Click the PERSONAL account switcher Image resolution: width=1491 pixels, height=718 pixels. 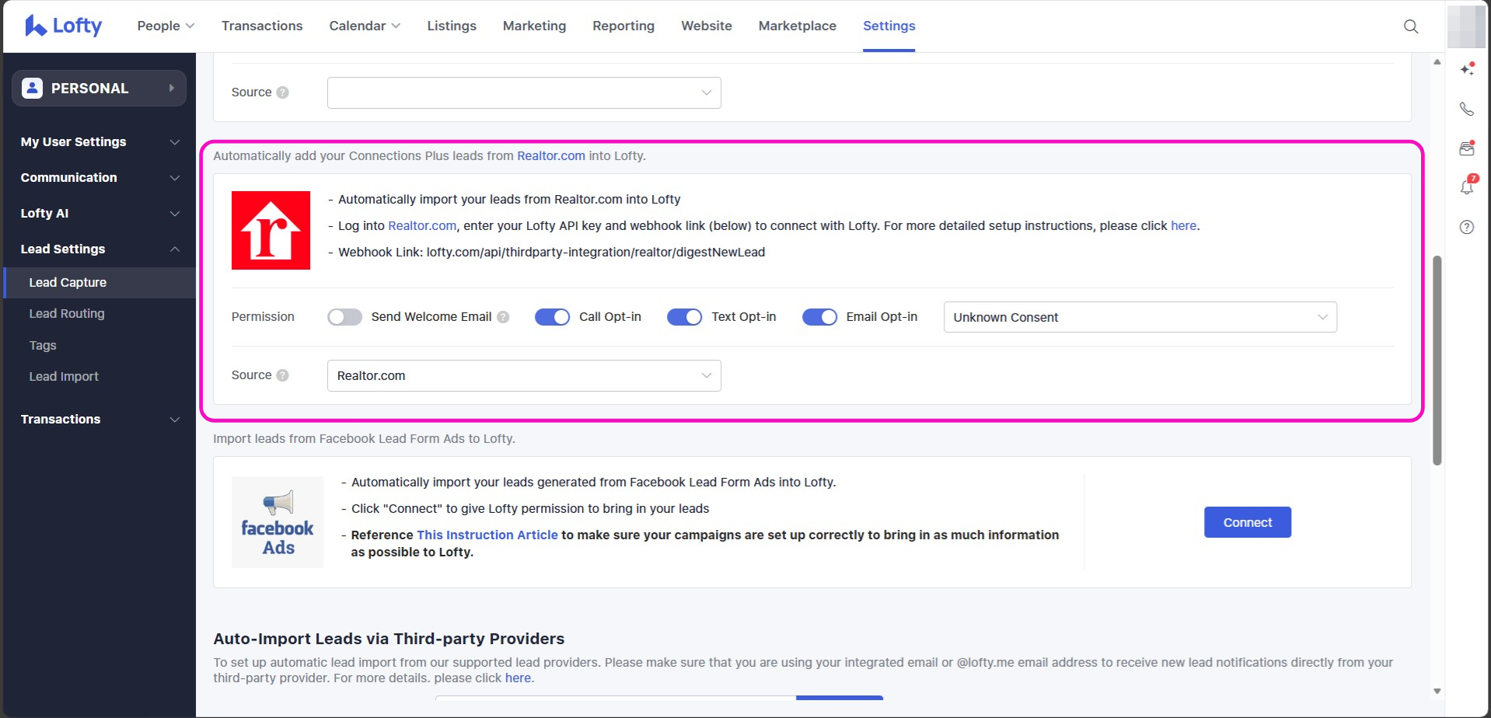99,89
